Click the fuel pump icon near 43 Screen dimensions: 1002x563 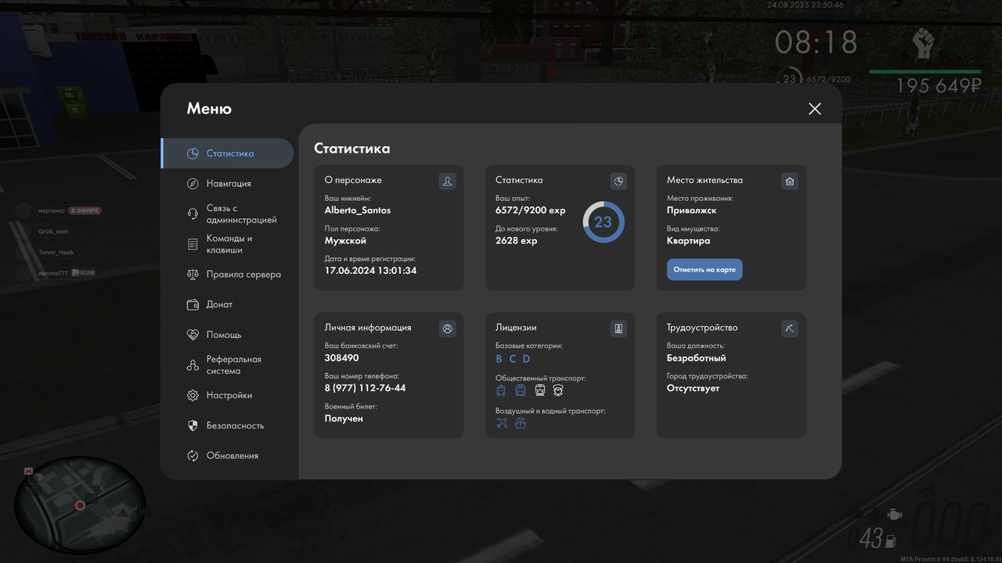890,540
